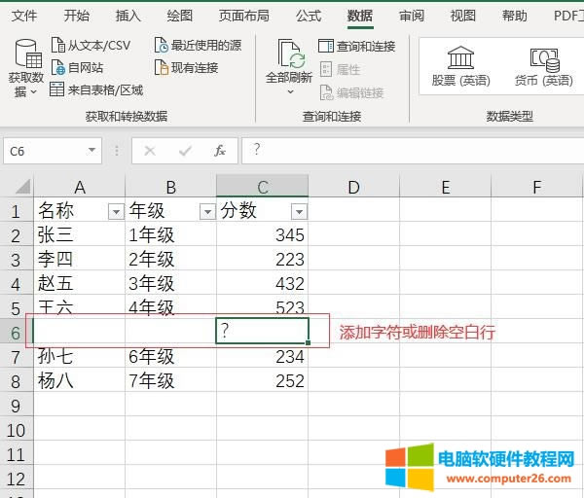Click Edit Links (编辑链接)
The width and height of the screenshot is (584, 498).
[351, 92]
